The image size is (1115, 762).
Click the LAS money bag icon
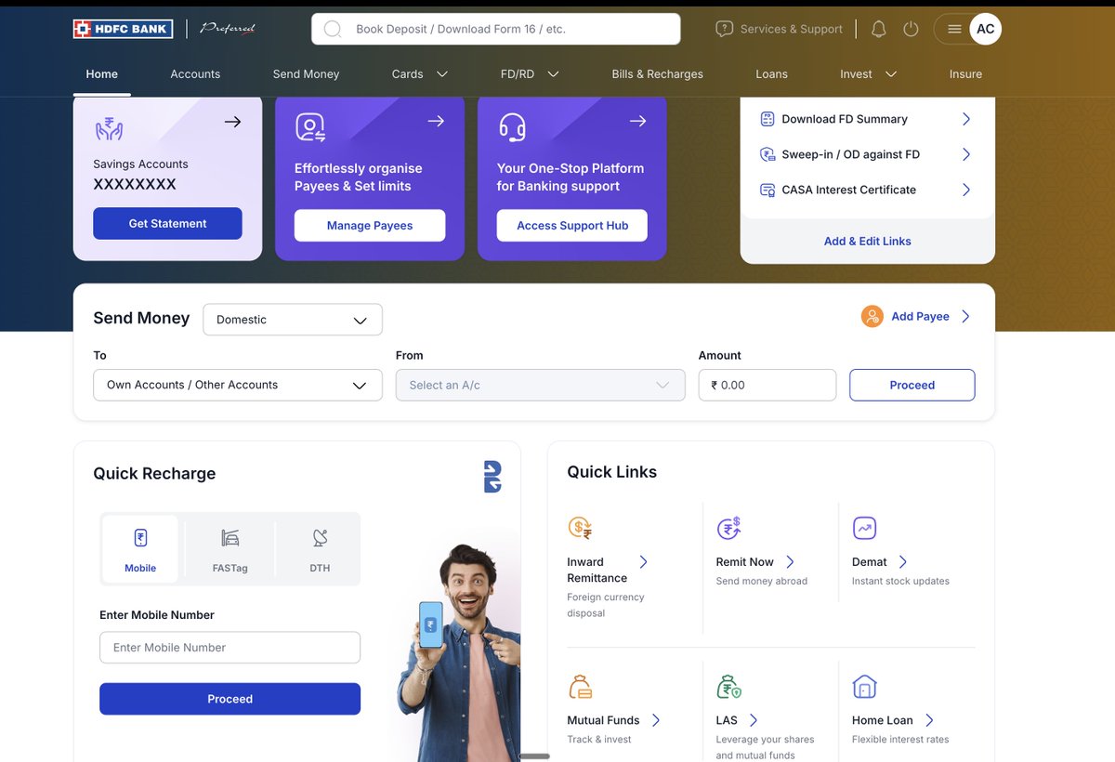pos(728,687)
